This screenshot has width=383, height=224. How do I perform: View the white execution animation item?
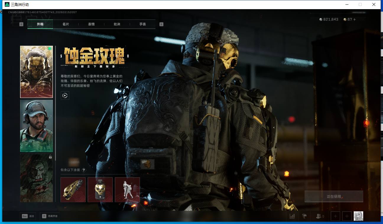pyautogui.click(x=127, y=189)
